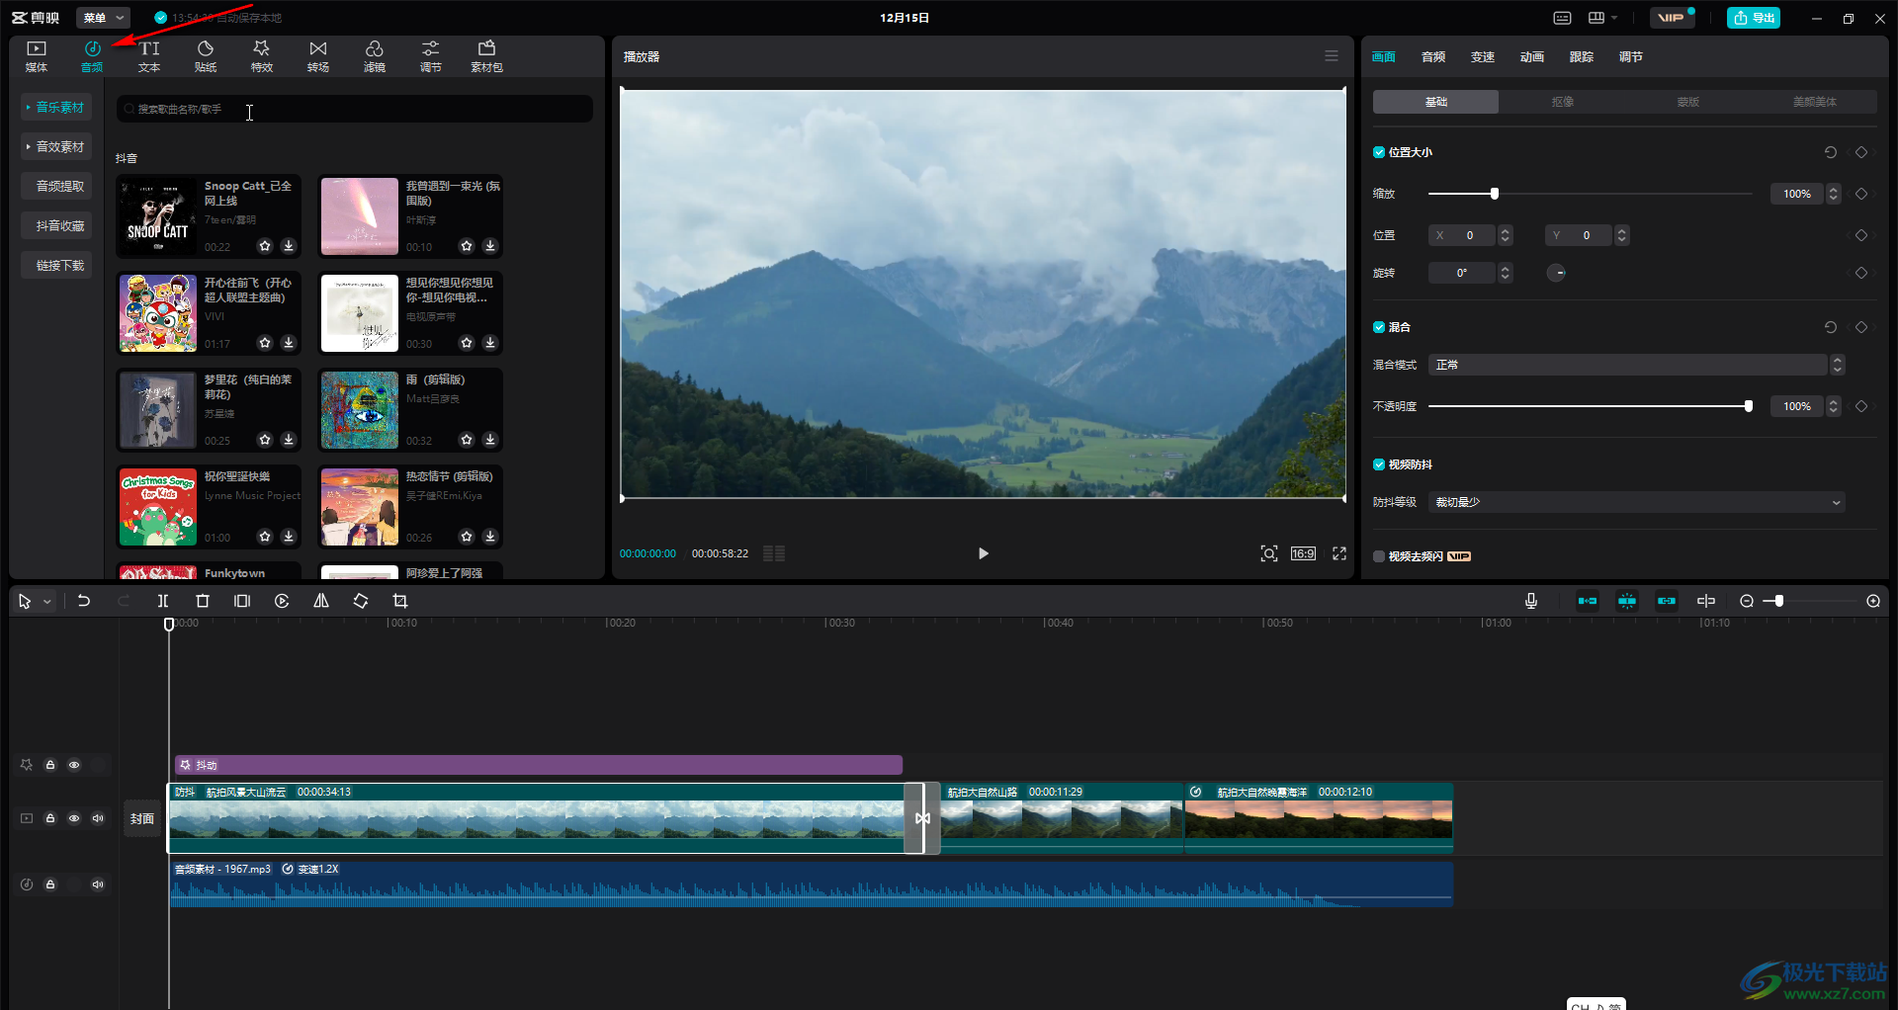
Task: Favorite the 梦里花 song with star
Action: point(265,440)
